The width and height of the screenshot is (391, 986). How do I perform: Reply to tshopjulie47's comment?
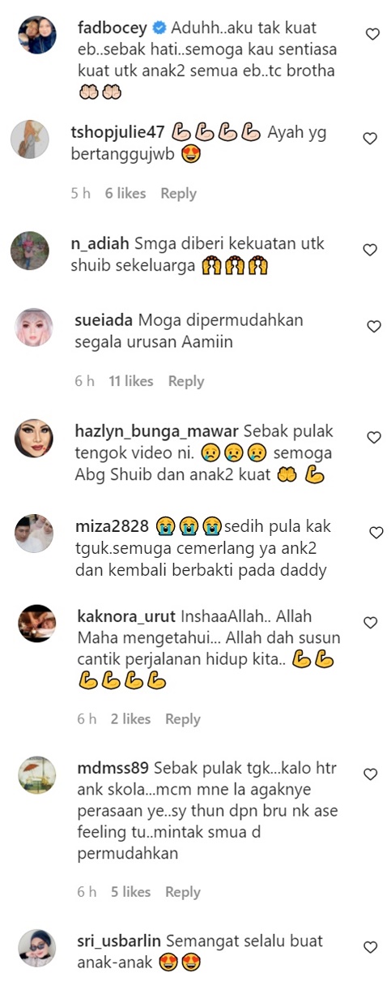coord(178,193)
